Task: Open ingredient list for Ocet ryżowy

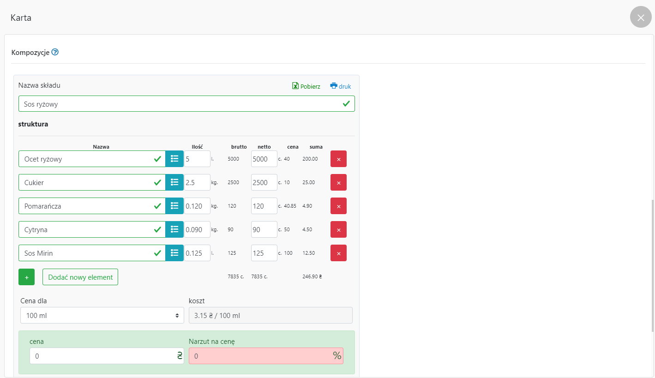Action: [174, 159]
